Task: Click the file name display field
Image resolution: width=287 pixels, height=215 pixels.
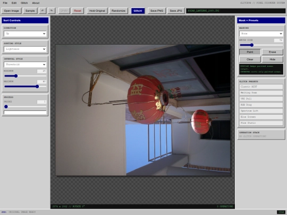Action: pyautogui.click(x=235, y=11)
